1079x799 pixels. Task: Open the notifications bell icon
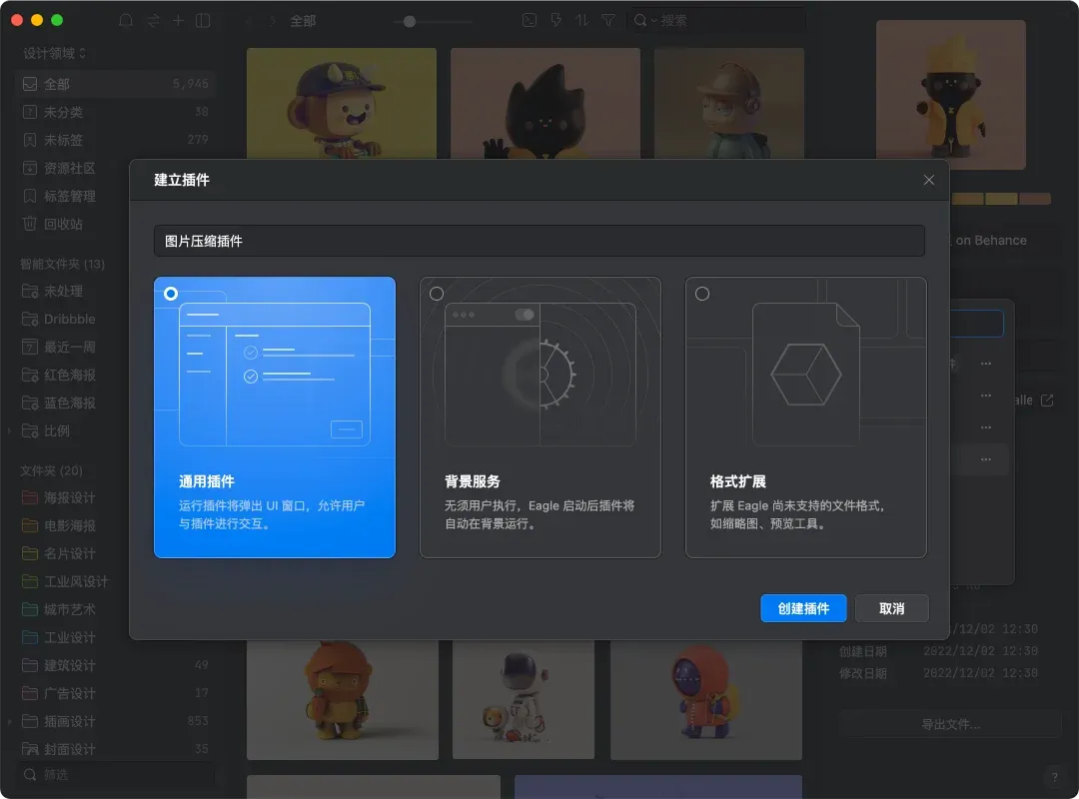(126, 21)
